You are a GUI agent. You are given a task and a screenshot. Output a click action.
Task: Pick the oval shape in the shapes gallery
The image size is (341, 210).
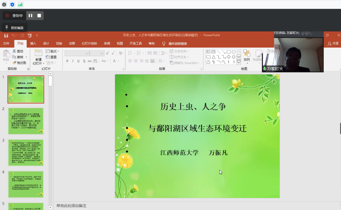coord(234,52)
